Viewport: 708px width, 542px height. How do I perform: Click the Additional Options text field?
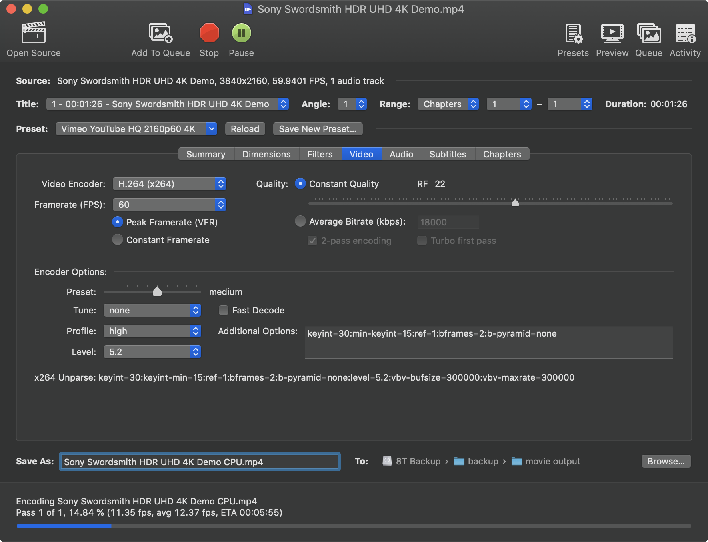click(489, 342)
